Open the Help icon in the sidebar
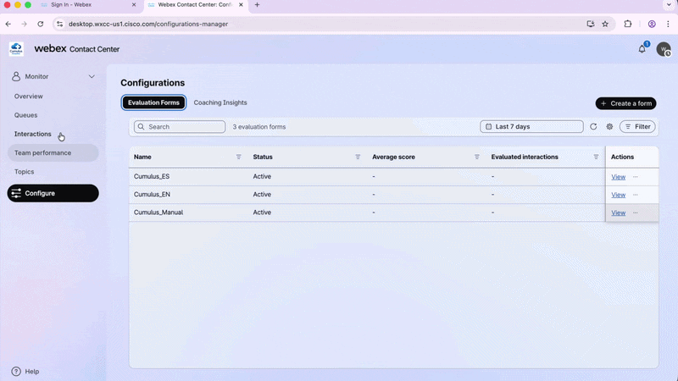This screenshot has height=381, width=678. (x=16, y=372)
